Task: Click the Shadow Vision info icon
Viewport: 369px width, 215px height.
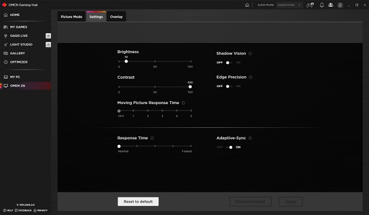Action: coord(250,53)
